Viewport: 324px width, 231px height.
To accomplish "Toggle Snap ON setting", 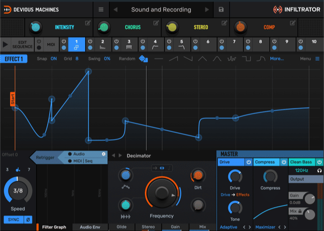I will tap(54, 59).
